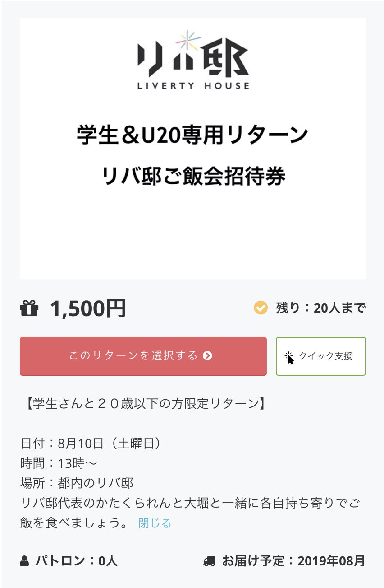Click the 【学生さんと２０歳以下の方限定リターン】 line
The height and width of the screenshot is (588, 384).
point(144,403)
